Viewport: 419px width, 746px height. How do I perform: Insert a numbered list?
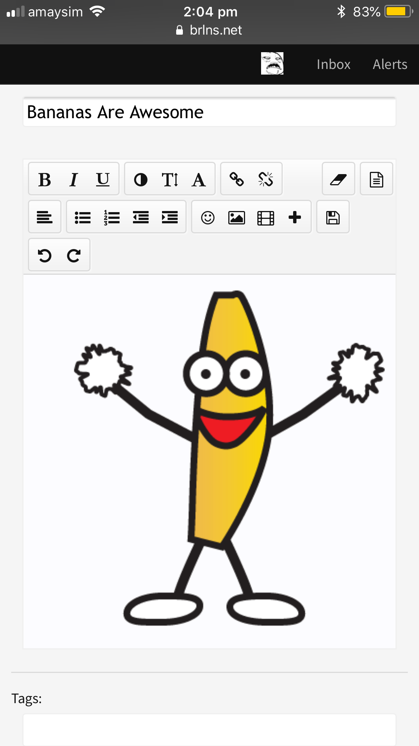[112, 217]
